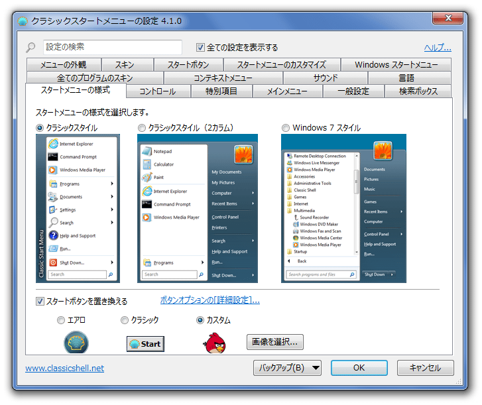Switch to the 特別項目 tab
482x405 pixels.
(x=221, y=91)
